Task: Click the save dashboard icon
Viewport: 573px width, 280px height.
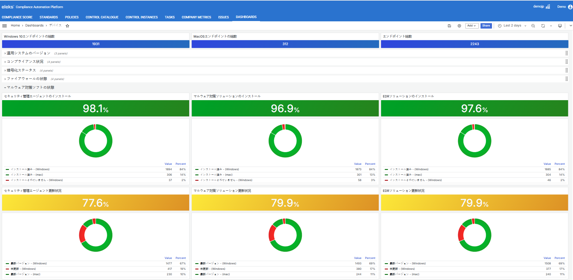Action: tap(449, 26)
